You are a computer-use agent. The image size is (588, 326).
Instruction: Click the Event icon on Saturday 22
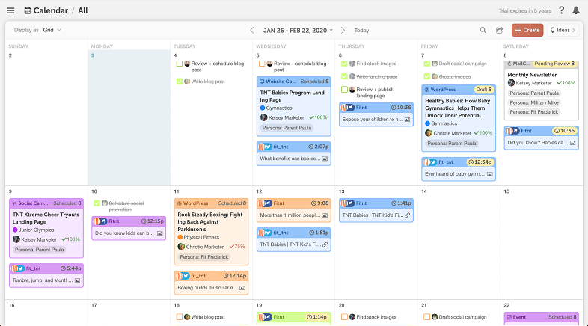[x=509, y=317]
